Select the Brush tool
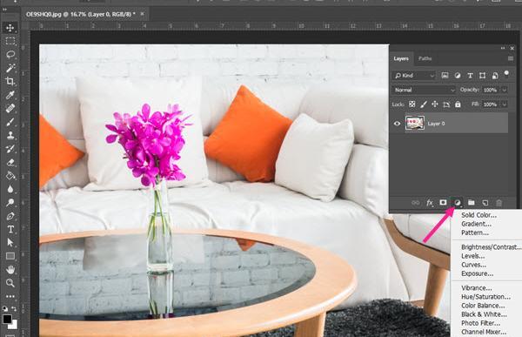Viewport: 522px width, 337px height. point(10,122)
